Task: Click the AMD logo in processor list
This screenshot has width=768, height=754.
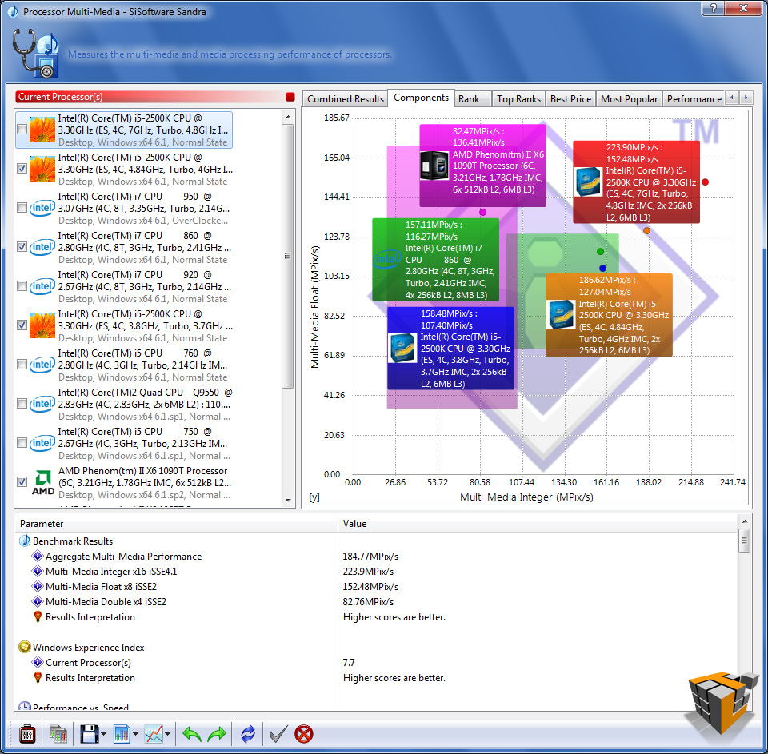Action: pyautogui.click(x=43, y=482)
